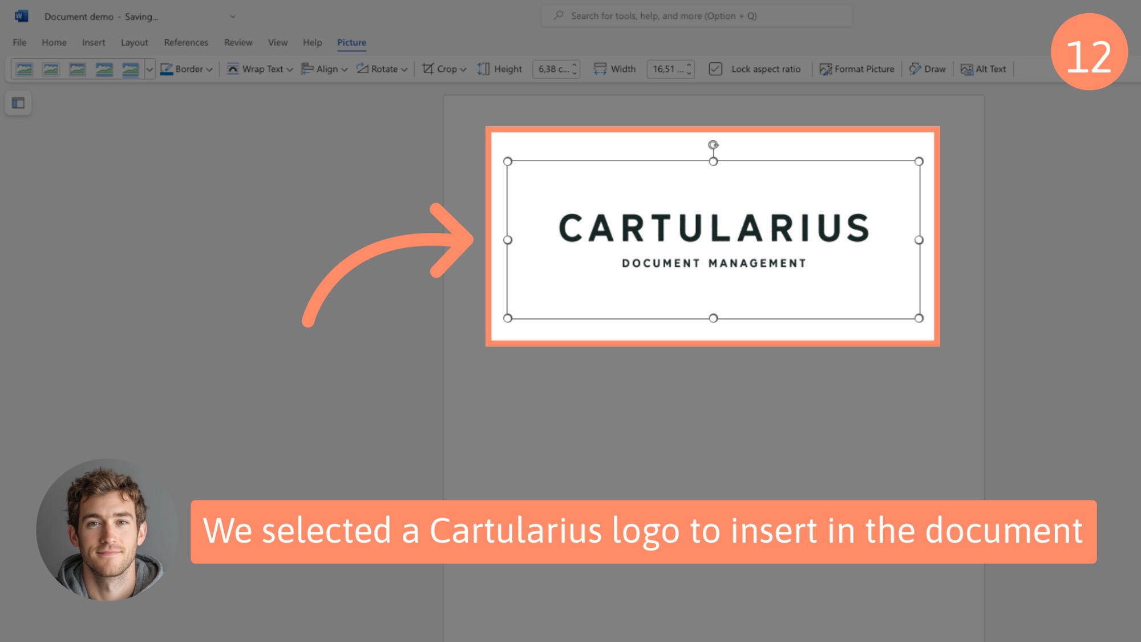Click the Height icon

[x=483, y=69]
